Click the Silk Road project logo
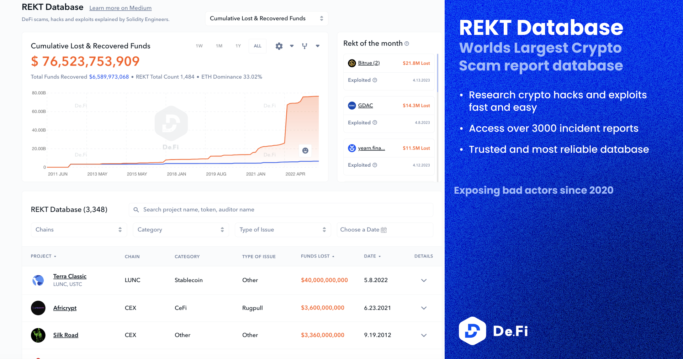The width and height of the screenshot is (683, 359). (x=38, y=335)
